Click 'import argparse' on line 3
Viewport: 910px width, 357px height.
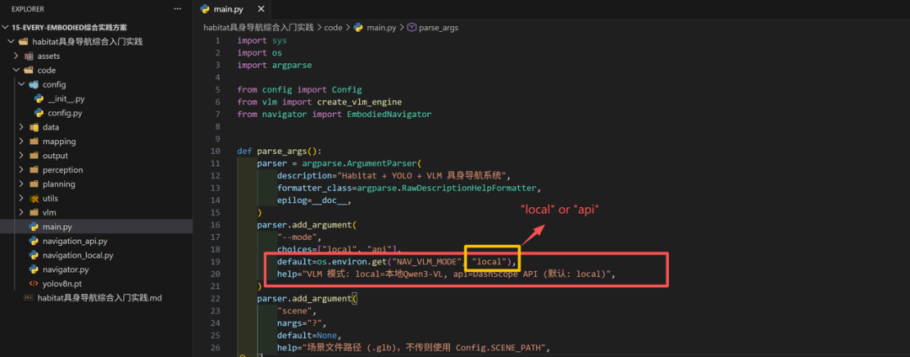(x=275, y=65)
